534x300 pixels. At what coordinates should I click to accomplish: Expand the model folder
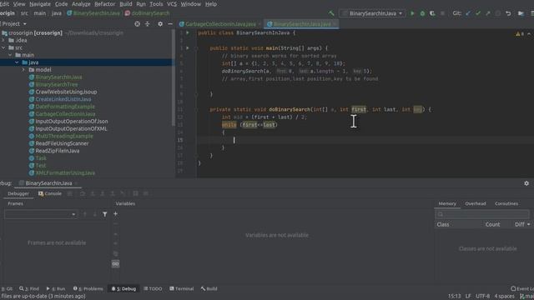(x=23, y=70)
